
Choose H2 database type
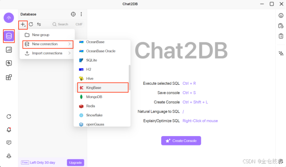pyautogui.click(x=102, y=69)
